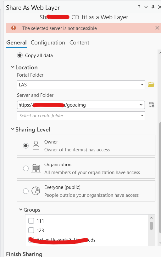Choose the Organization sharing radio button

[26, 168]
